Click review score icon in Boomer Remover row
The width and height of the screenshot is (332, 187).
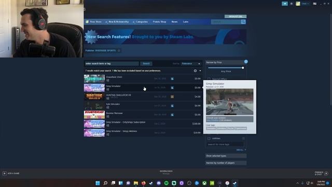tap(172, 115)
